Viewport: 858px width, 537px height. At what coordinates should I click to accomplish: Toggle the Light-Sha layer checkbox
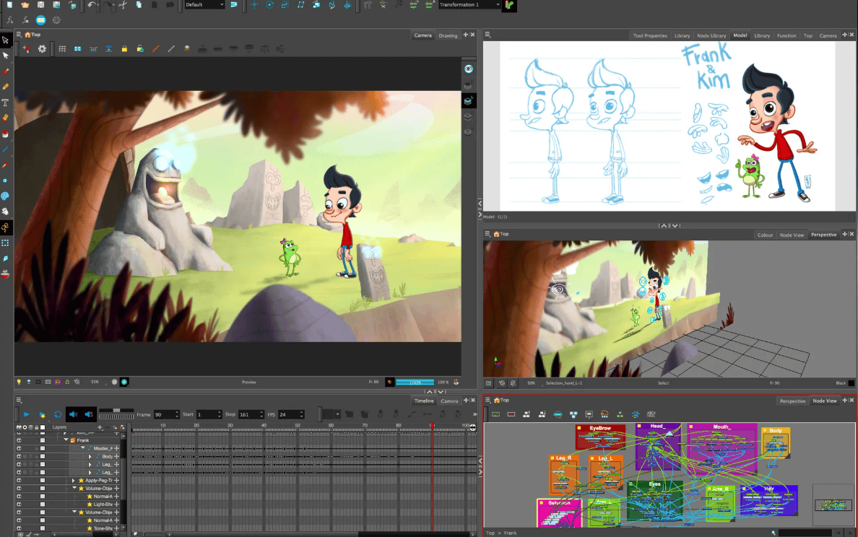click(43, 505)
